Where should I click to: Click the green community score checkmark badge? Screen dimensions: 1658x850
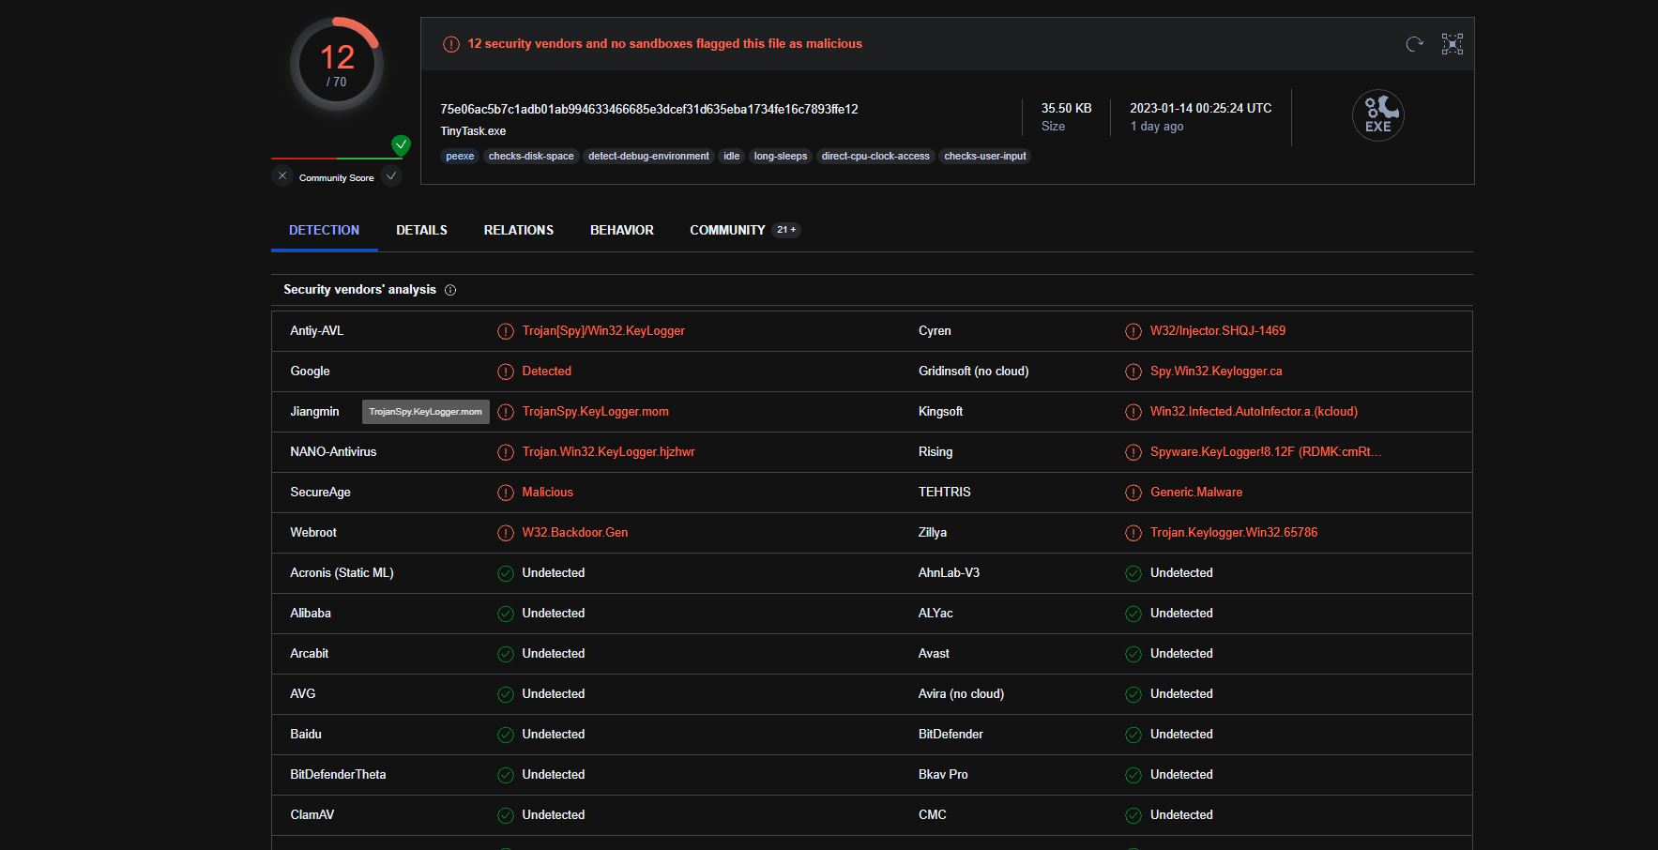coord(402,144)
